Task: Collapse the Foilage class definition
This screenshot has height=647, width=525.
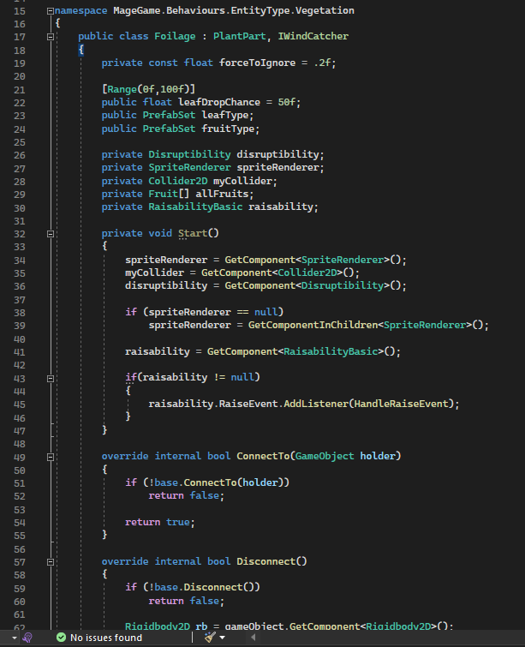Action: (x=51, y=37)
